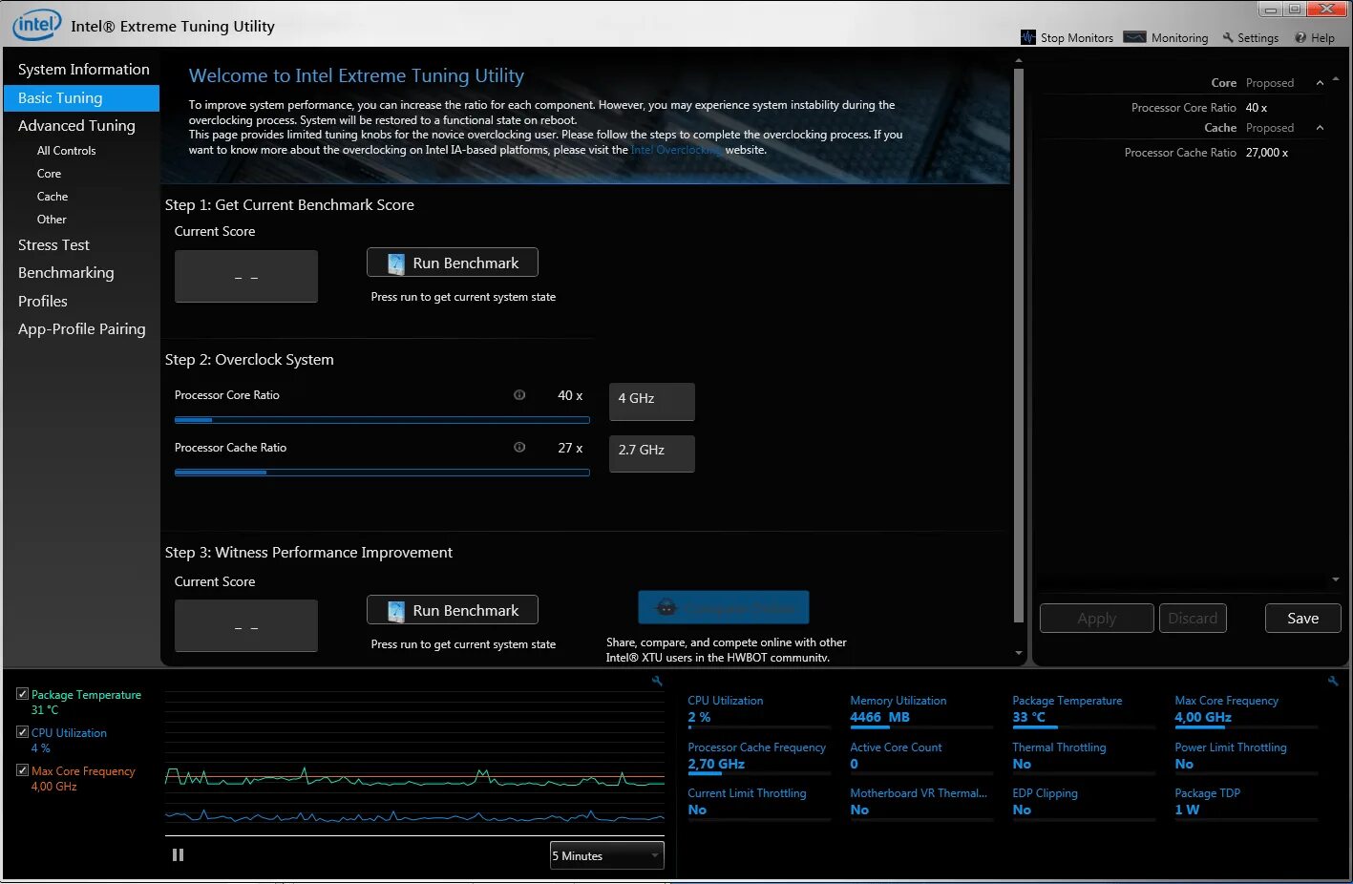Screen dimensions: 1353x884
Task: Click the Power Limit Throttling tile
Action: (1245, 756)
